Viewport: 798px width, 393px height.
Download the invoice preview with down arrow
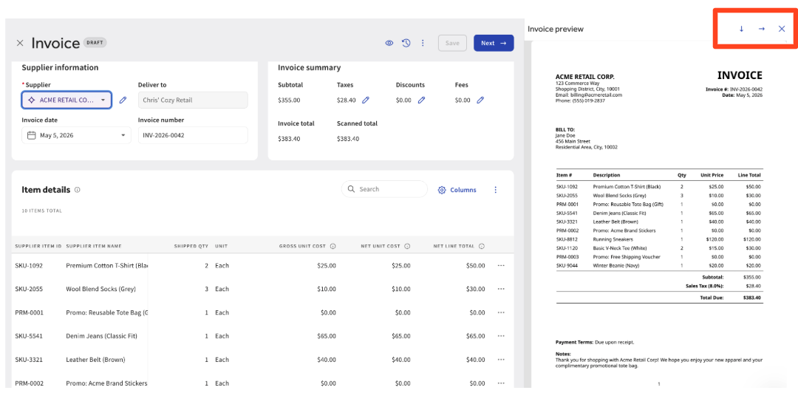click(x=742, y=29)
